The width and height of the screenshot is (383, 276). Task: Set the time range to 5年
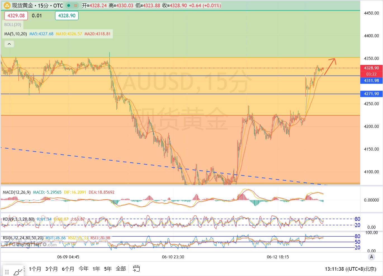pos(108,269)
